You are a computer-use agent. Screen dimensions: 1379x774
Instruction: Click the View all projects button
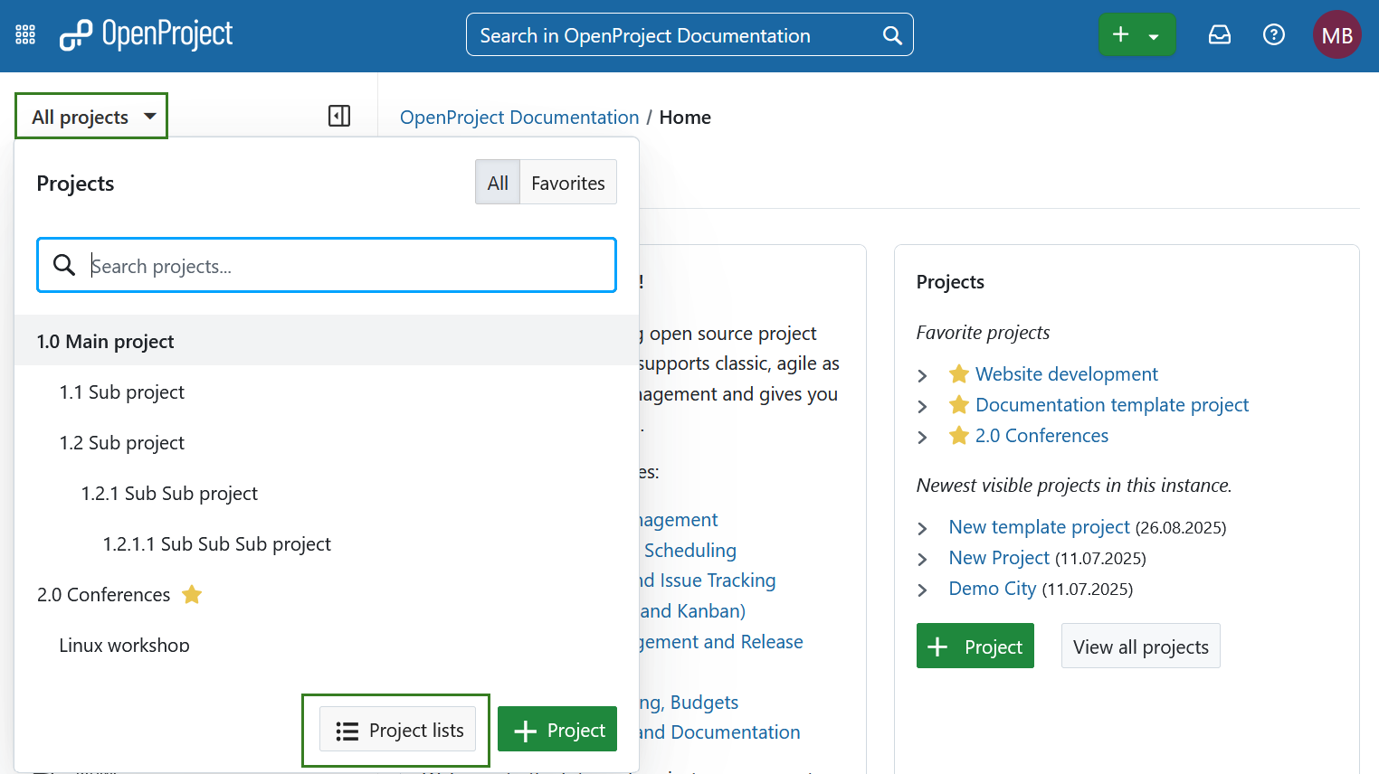click(x=1140, y=646)
